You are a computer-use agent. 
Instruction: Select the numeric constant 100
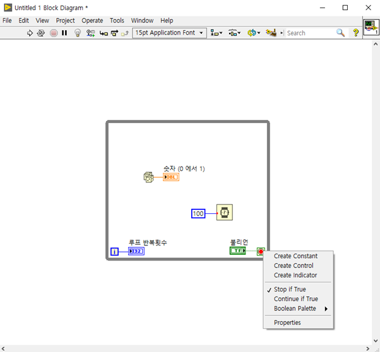(x=198, y=214)
